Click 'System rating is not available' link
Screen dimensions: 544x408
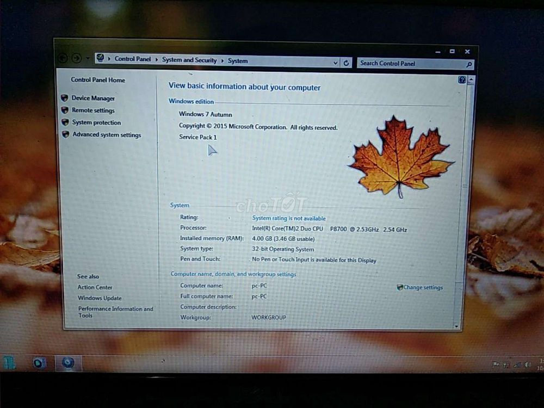point(289,218)
